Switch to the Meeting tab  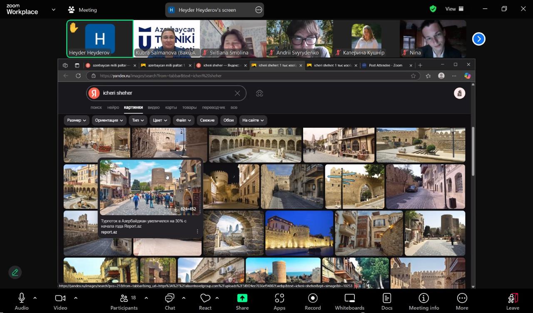(82, 10)
